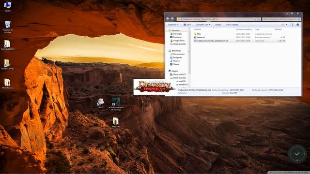Image resolution: width=310 pixels, height=174 pixels.
Task: Open the DOCUMENTOS desktop folder
Action: 8,45
